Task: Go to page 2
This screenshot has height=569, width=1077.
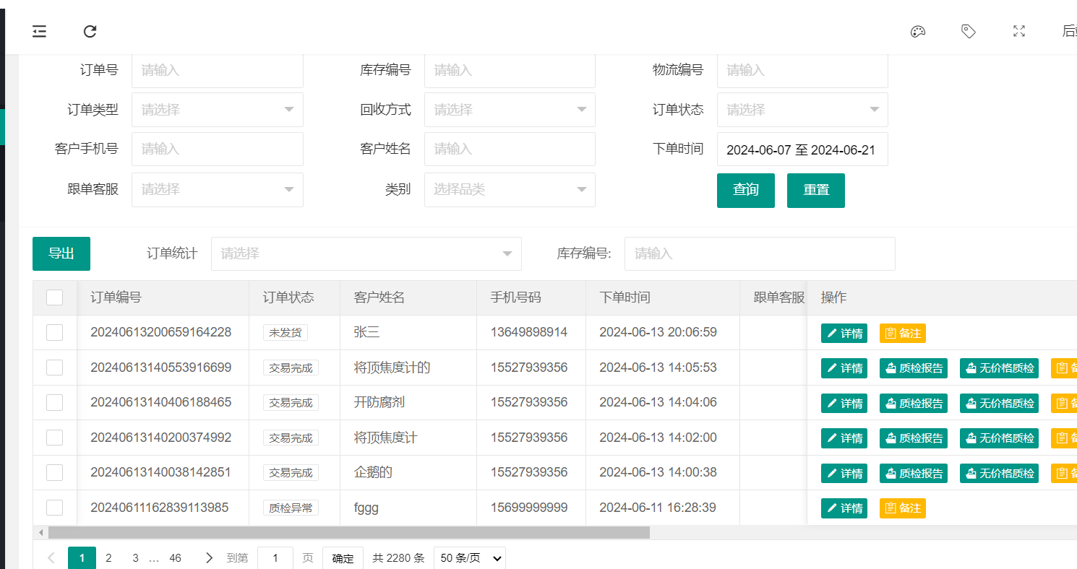Action: click(x=108, y=557)
